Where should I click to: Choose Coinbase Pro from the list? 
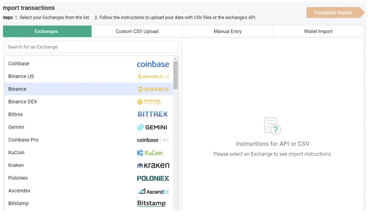pos(23,140)
